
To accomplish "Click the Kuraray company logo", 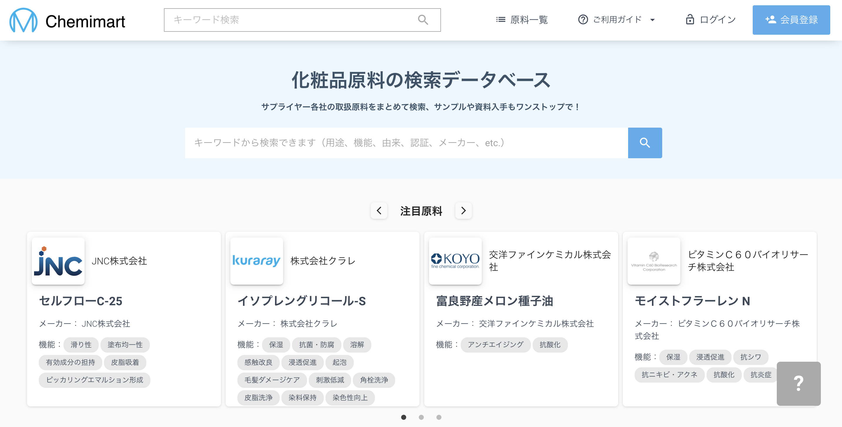I will pyautogui.click(x=256, y=261).
